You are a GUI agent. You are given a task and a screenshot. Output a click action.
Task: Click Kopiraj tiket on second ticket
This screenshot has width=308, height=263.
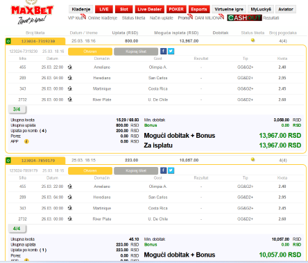[136, 170]
